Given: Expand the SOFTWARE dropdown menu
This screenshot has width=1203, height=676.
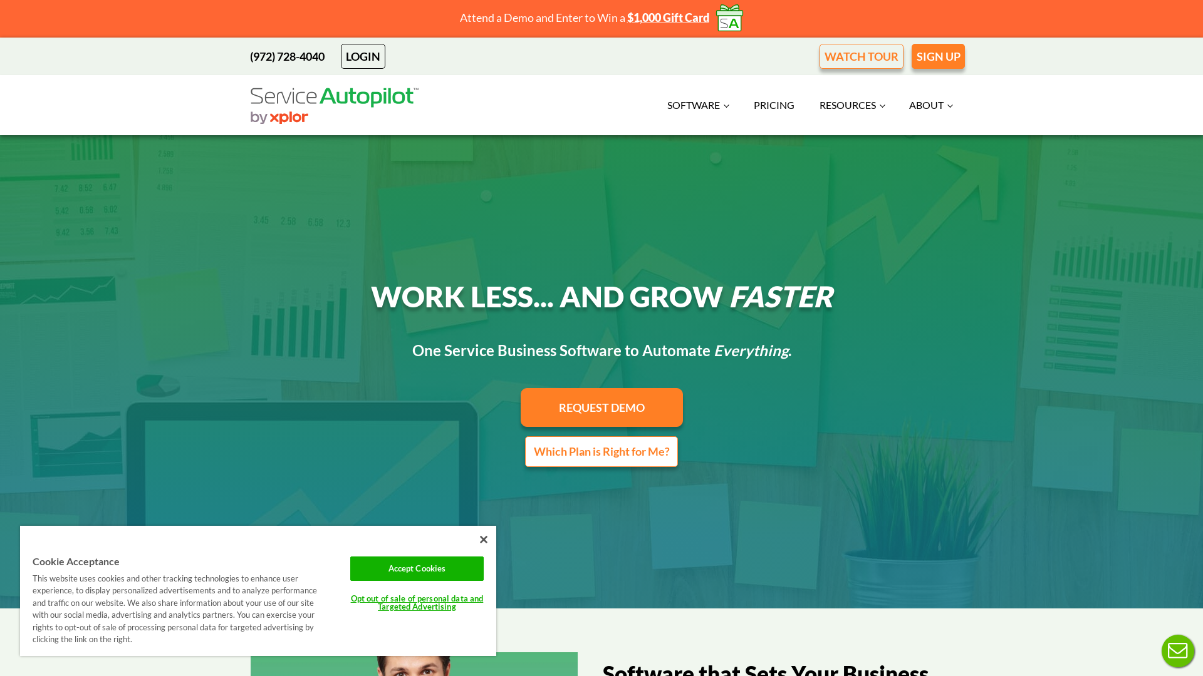Looking at the screenshot, I should (697, 105).
